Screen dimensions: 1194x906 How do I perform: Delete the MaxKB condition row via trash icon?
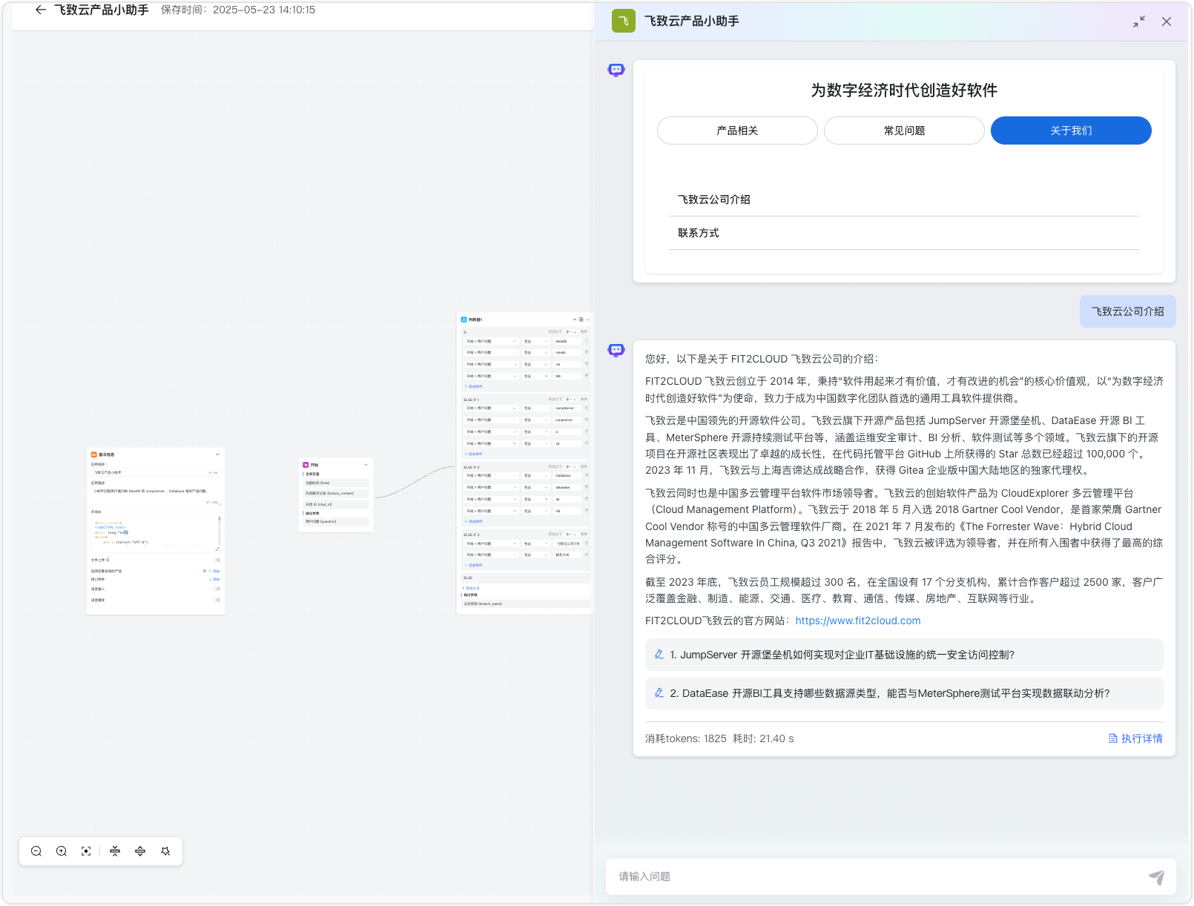(587, 341)
